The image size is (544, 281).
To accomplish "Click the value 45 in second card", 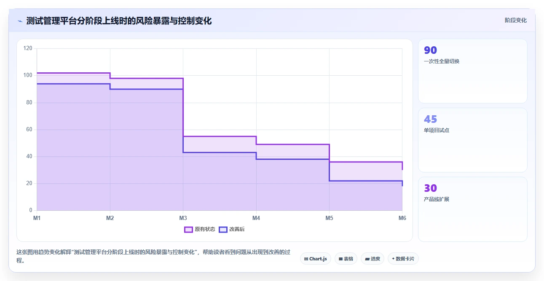I will 430,119.
